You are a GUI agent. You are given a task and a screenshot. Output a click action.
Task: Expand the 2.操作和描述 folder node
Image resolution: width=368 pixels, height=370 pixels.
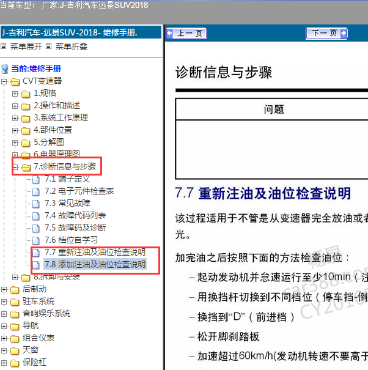[x=15, y=106]
